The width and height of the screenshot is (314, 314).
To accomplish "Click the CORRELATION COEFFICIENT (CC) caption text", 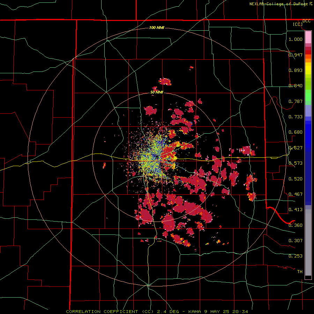I will coord(110,312).
